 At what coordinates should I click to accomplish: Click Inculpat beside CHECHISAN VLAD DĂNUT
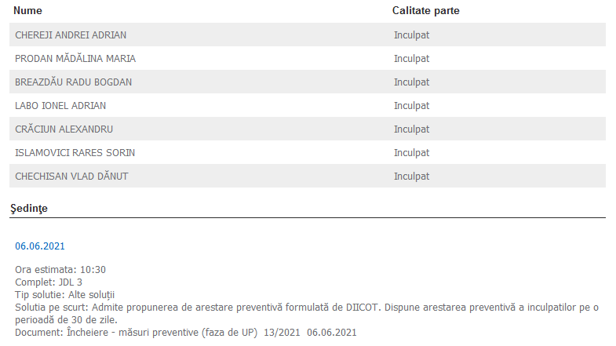412,177
